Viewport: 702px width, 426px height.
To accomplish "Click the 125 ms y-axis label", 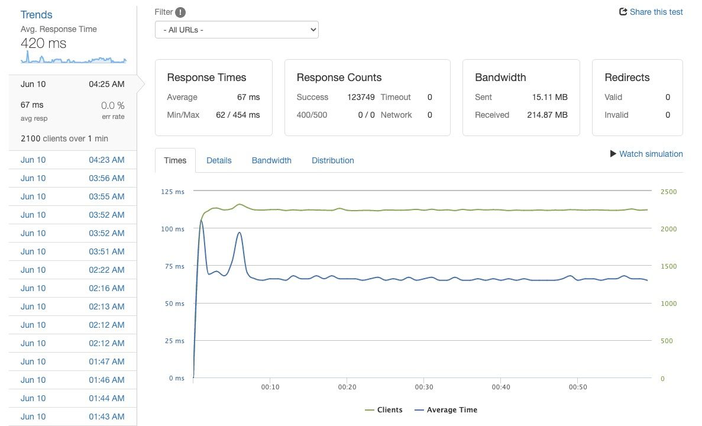I will point(172,192).
